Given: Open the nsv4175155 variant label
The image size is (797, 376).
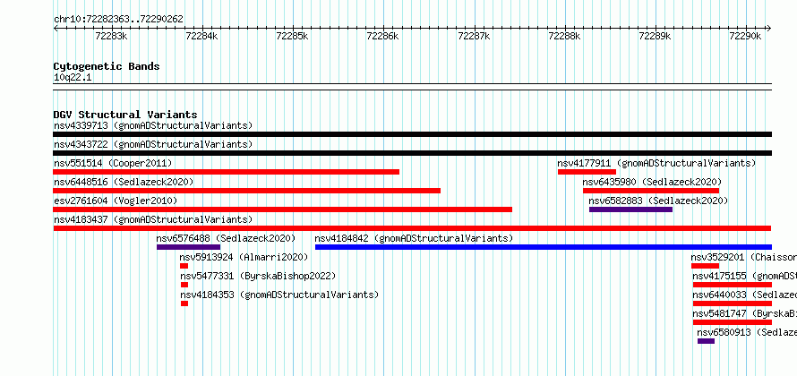Looking at the screenshot, I should [745, 276].
